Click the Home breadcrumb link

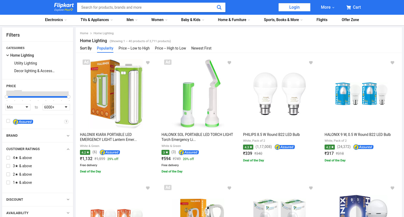tap(84, 33)
